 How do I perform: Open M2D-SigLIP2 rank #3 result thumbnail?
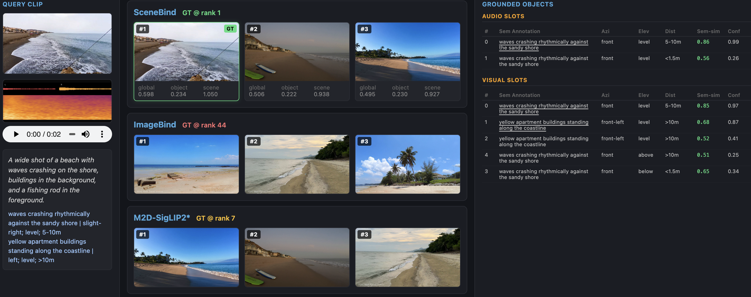408,258
